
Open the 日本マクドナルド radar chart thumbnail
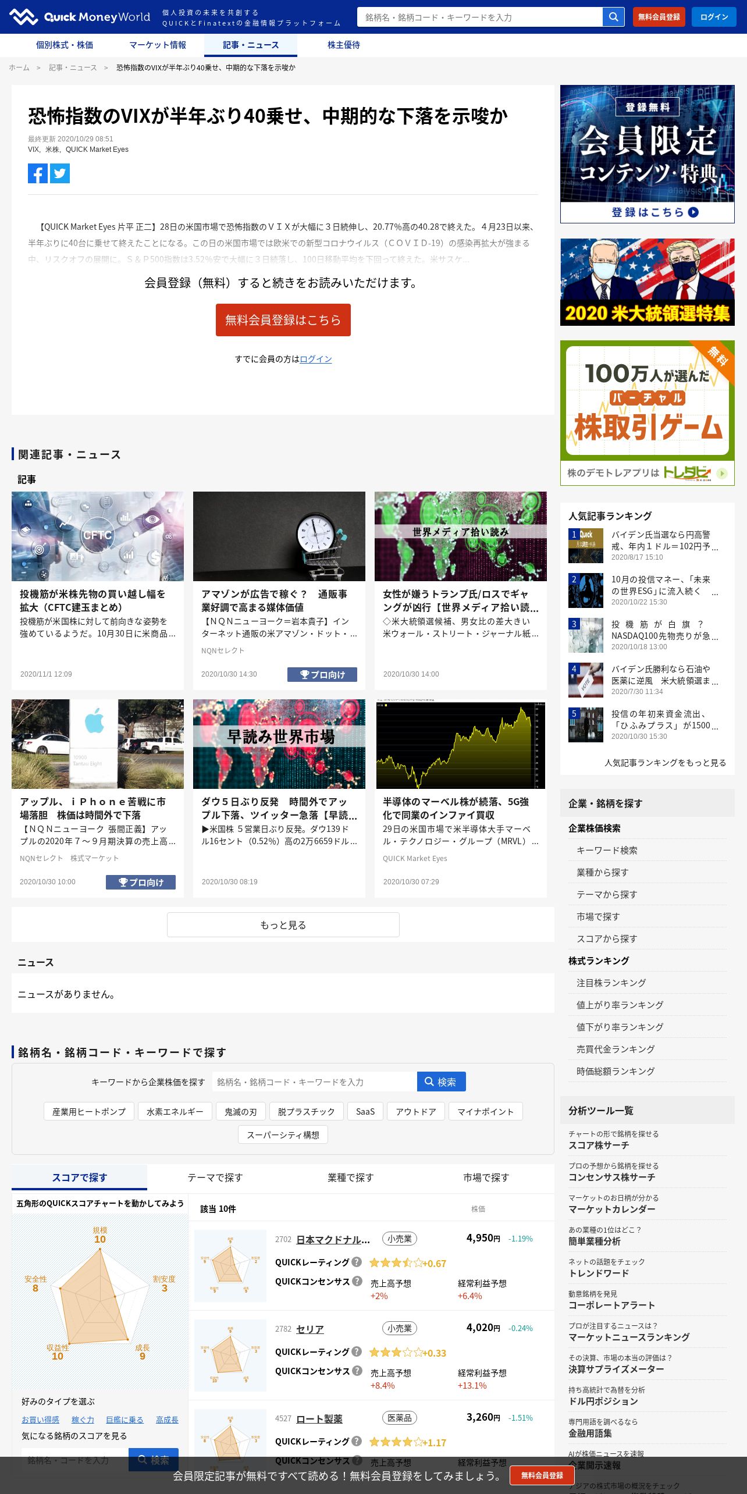pyautogui.click(x=230, y=1266)
